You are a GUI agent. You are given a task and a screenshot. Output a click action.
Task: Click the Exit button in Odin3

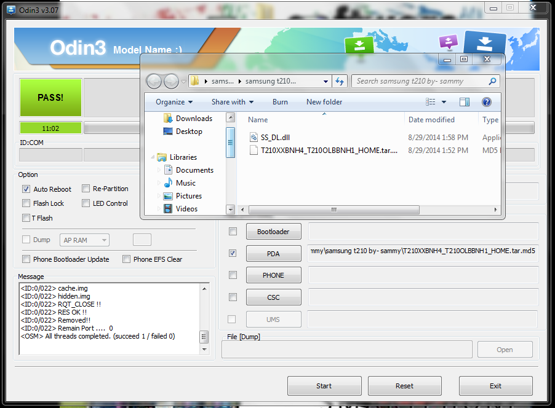click(495, 386)
